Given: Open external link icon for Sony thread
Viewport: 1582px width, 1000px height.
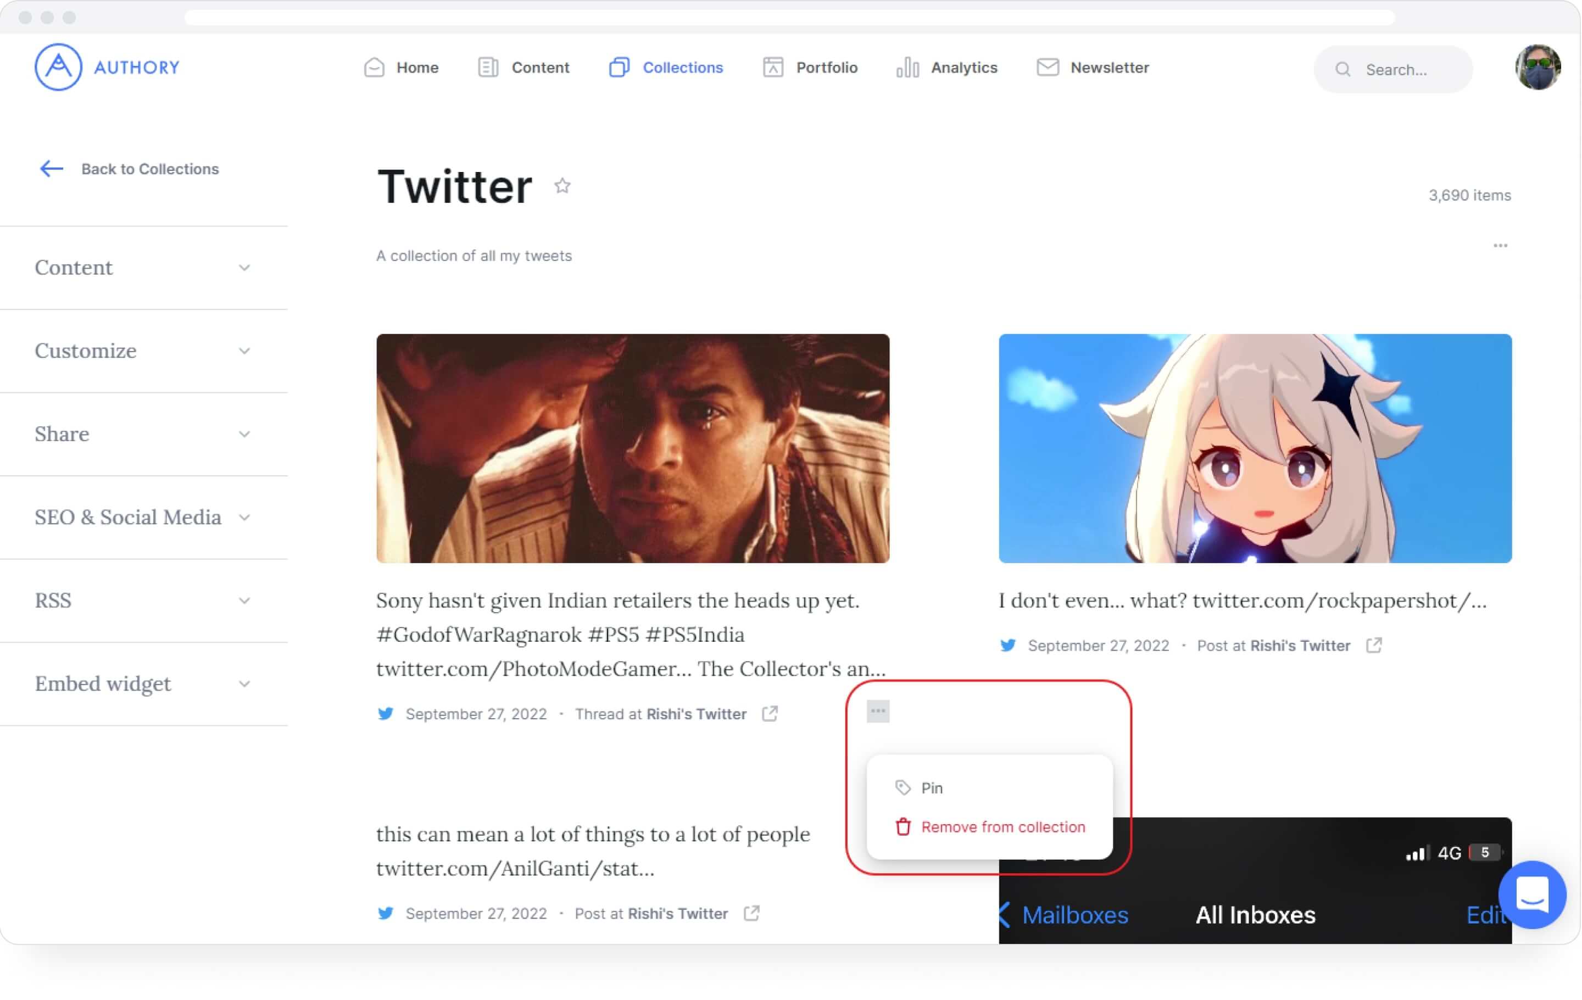Looking at the screenshot, I should tap(770, 714).
